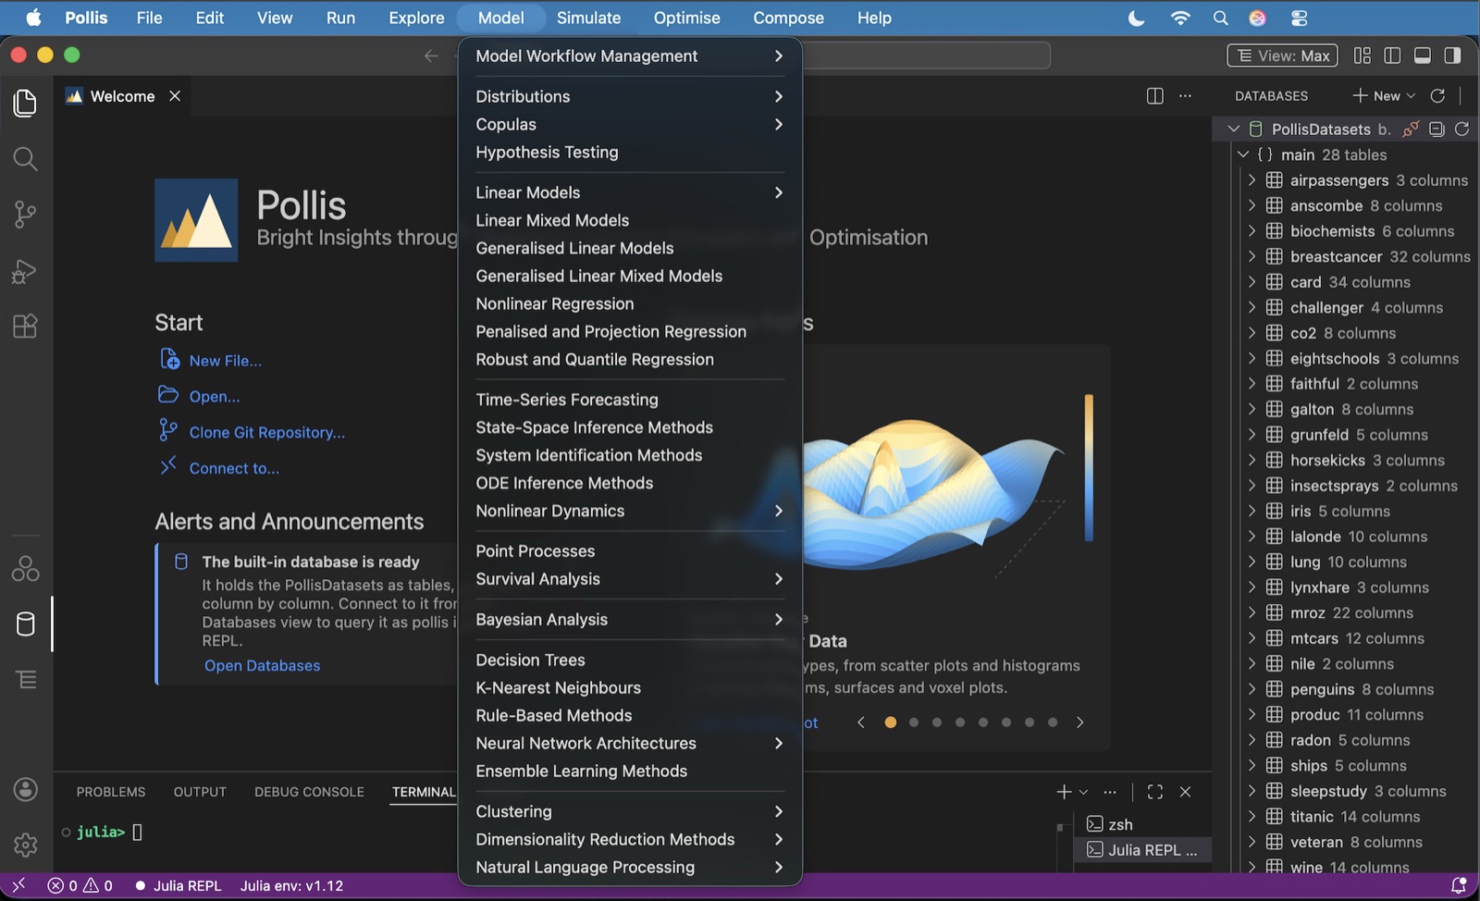The width and height of the screenshot is (1480, 901).
Task: Expand the airpassengers table
Action: (1252, 179)
